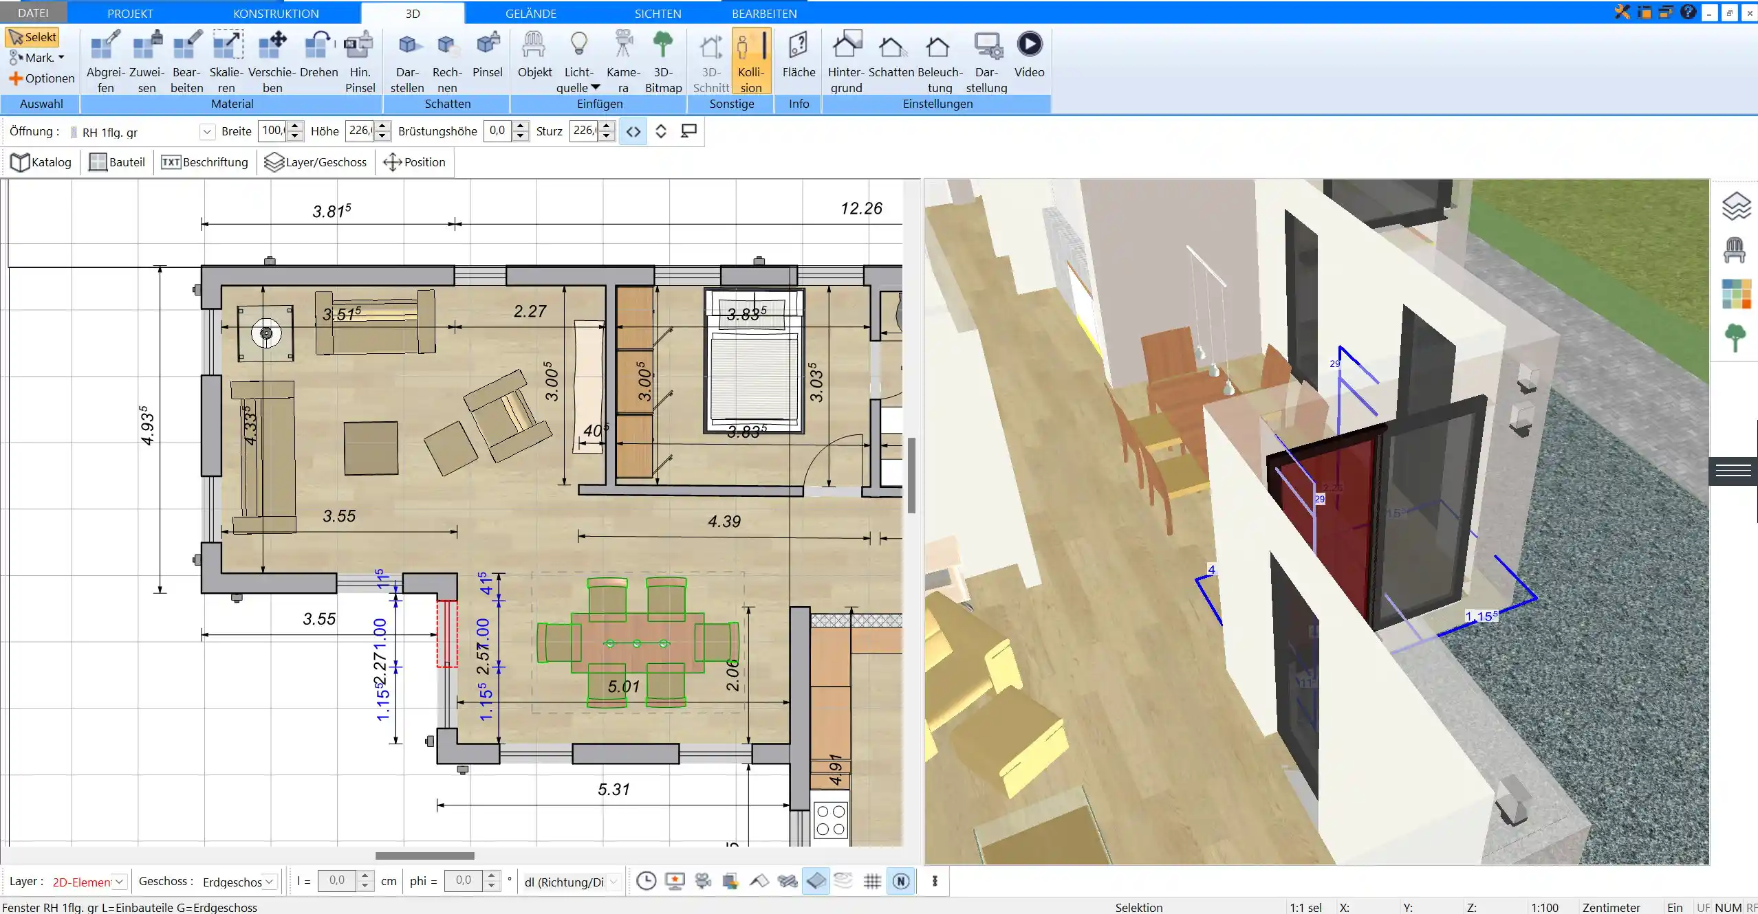The width and height of the screenshot is (1758, 914).
Task: Click Schatten Rechnen
Action: [447, 62]
